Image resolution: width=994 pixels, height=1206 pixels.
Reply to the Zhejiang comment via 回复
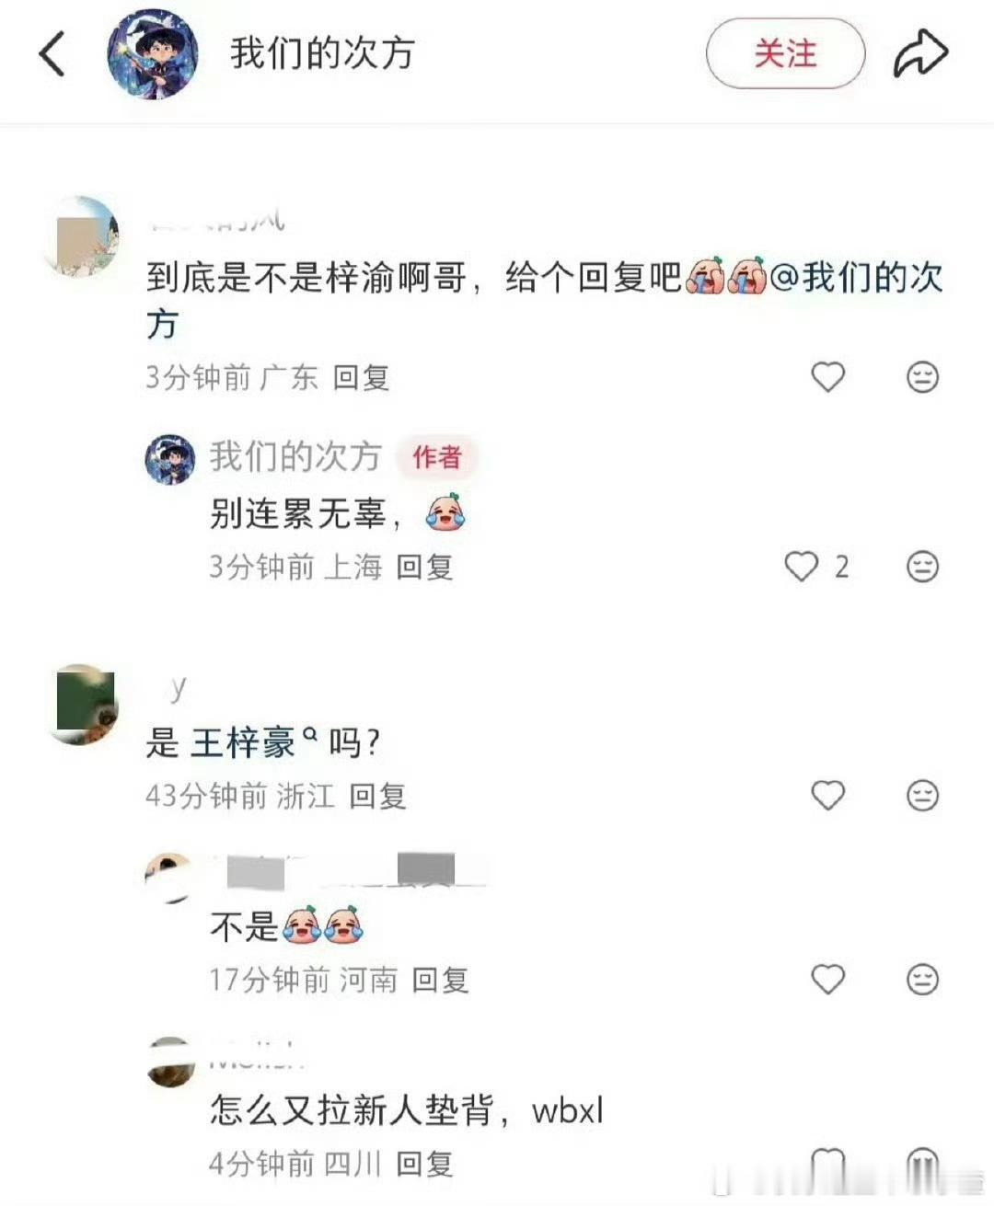point(377,796)
